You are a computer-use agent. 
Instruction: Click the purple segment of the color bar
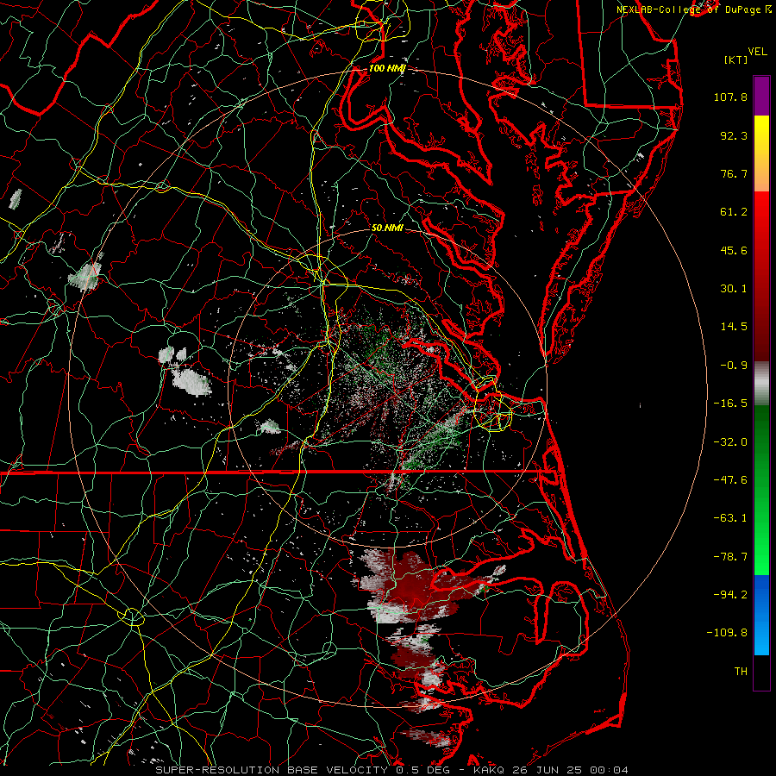(x=761, y=96)
